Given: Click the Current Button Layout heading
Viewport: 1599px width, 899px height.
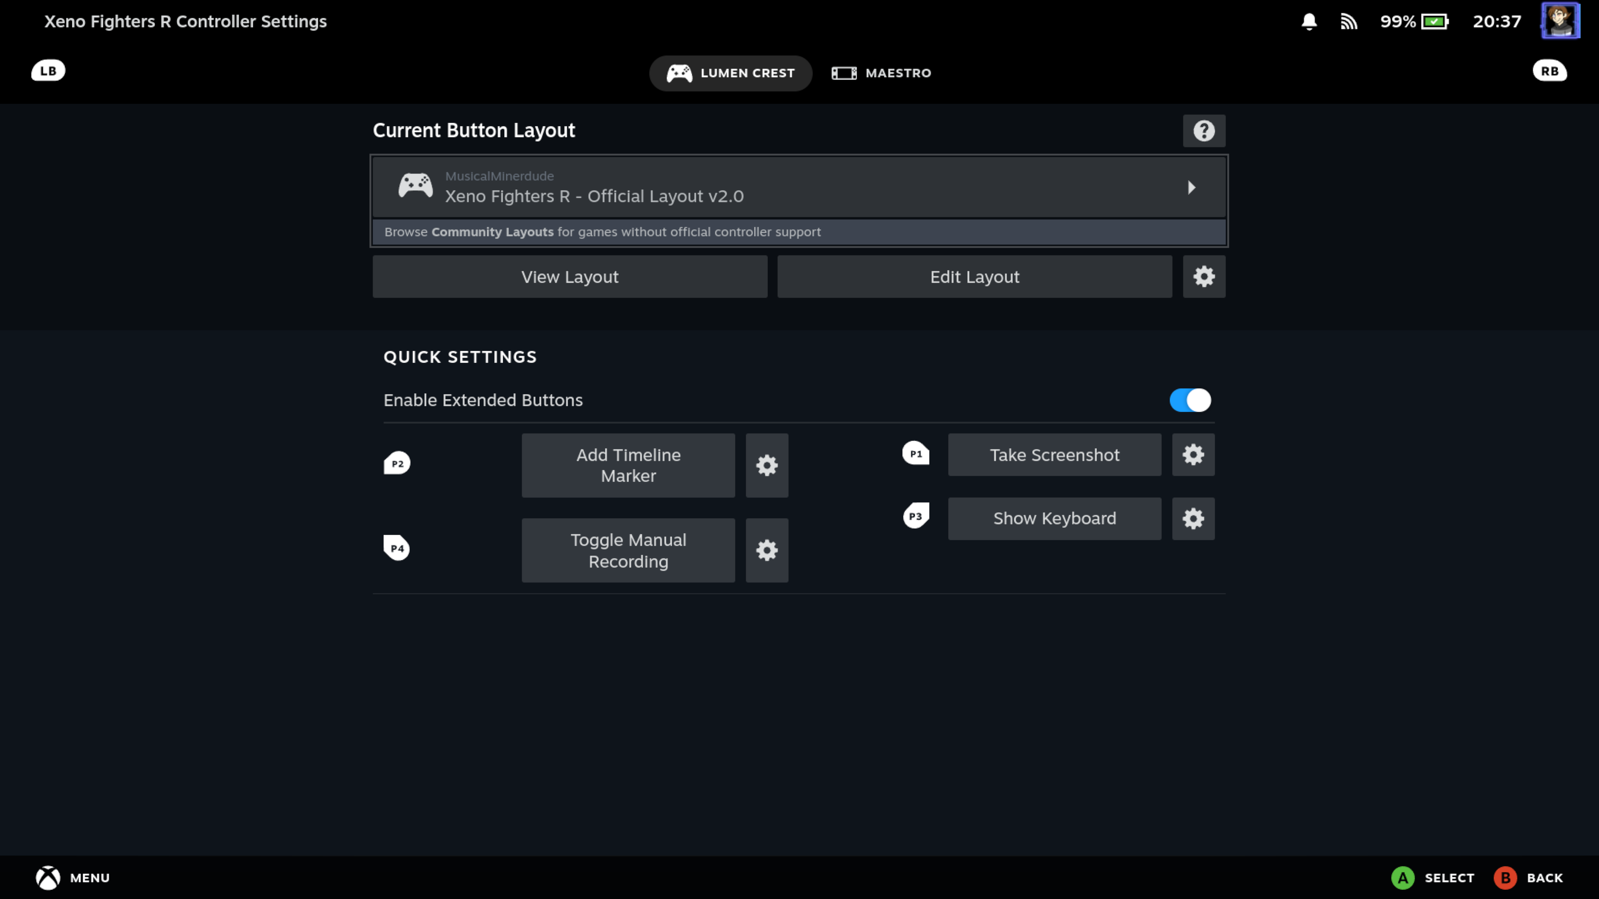Looking at the screenshot, I should tap(473, 130).
